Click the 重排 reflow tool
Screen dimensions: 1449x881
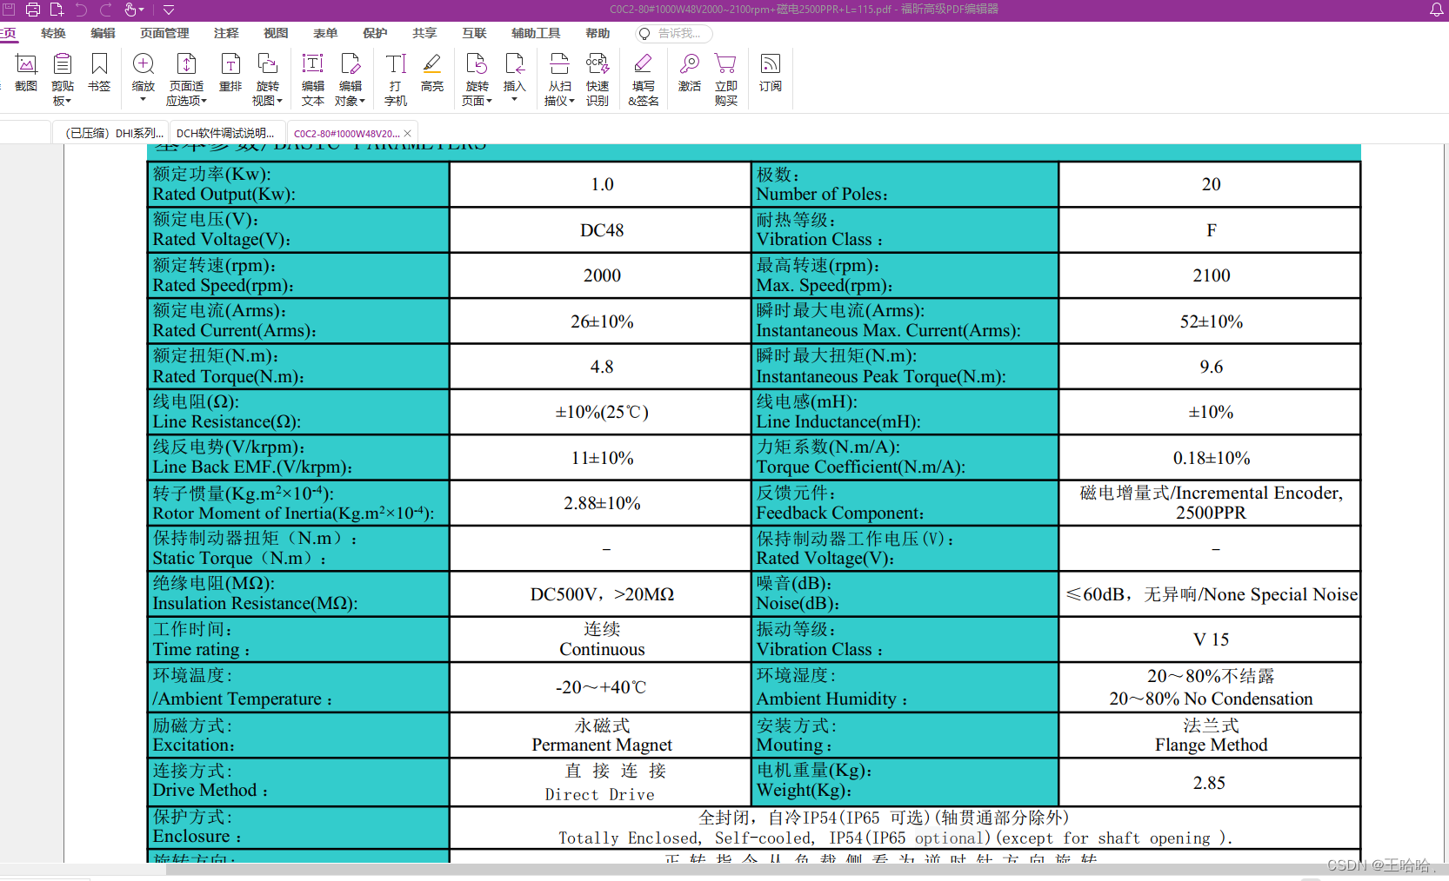230,73
